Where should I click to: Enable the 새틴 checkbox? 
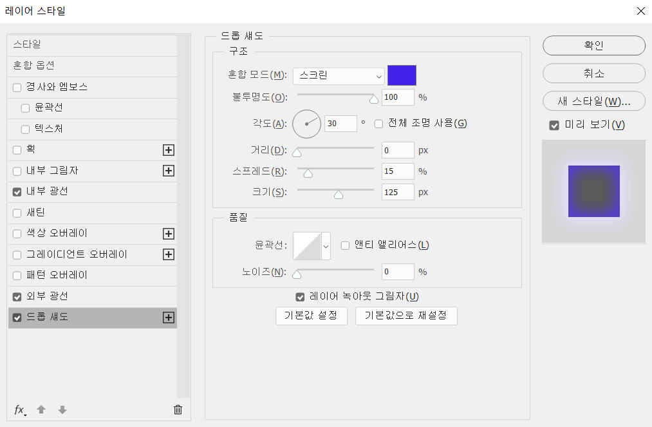pos(17,213)
